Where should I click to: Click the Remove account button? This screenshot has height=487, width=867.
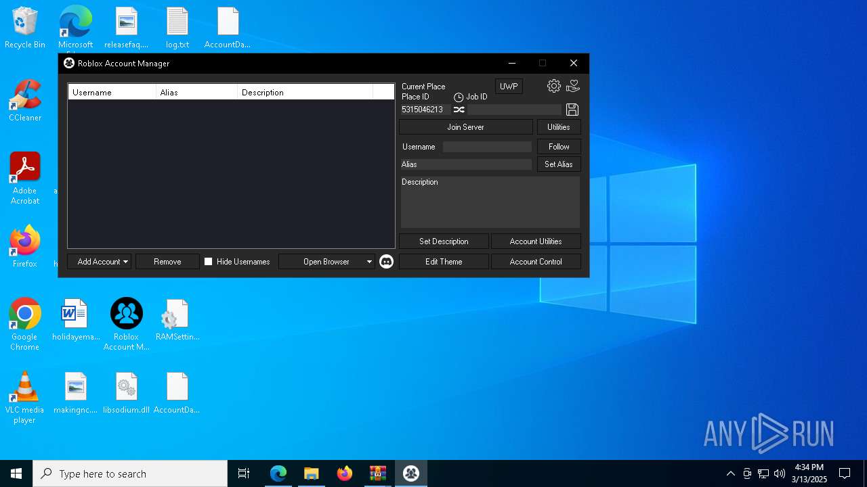point(167,262)
